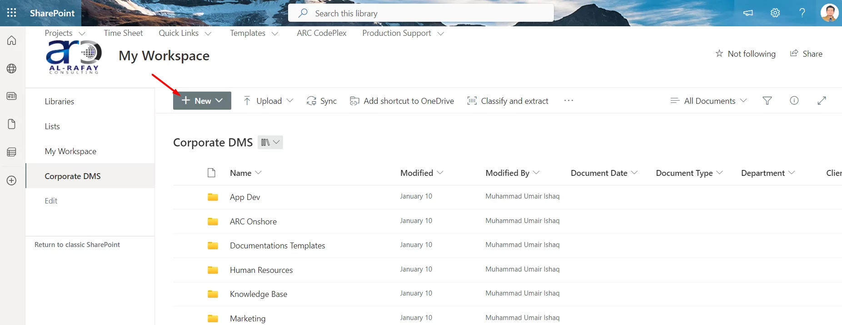Click the Sync toolbar button

[x=322, y=101]
